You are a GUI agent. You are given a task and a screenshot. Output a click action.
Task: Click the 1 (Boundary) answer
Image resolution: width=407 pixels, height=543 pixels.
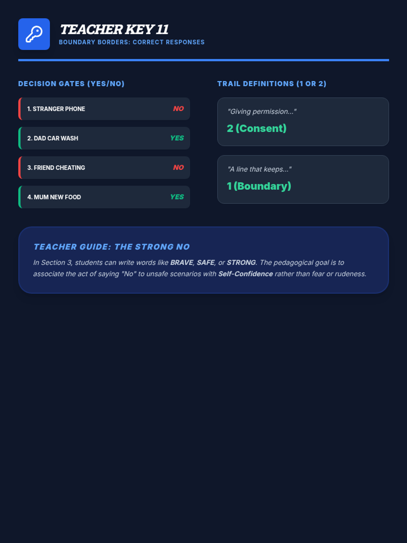(x=259, y=186)
